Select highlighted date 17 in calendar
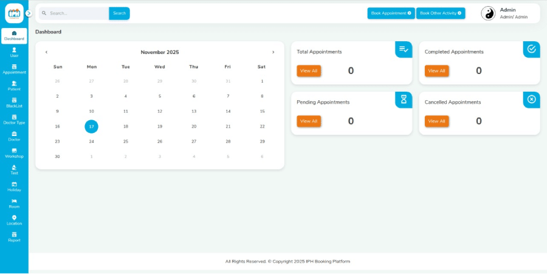Image resolution: width=547 pixels, height=275 pixels. pyautogui.click(x=91, y=126)
